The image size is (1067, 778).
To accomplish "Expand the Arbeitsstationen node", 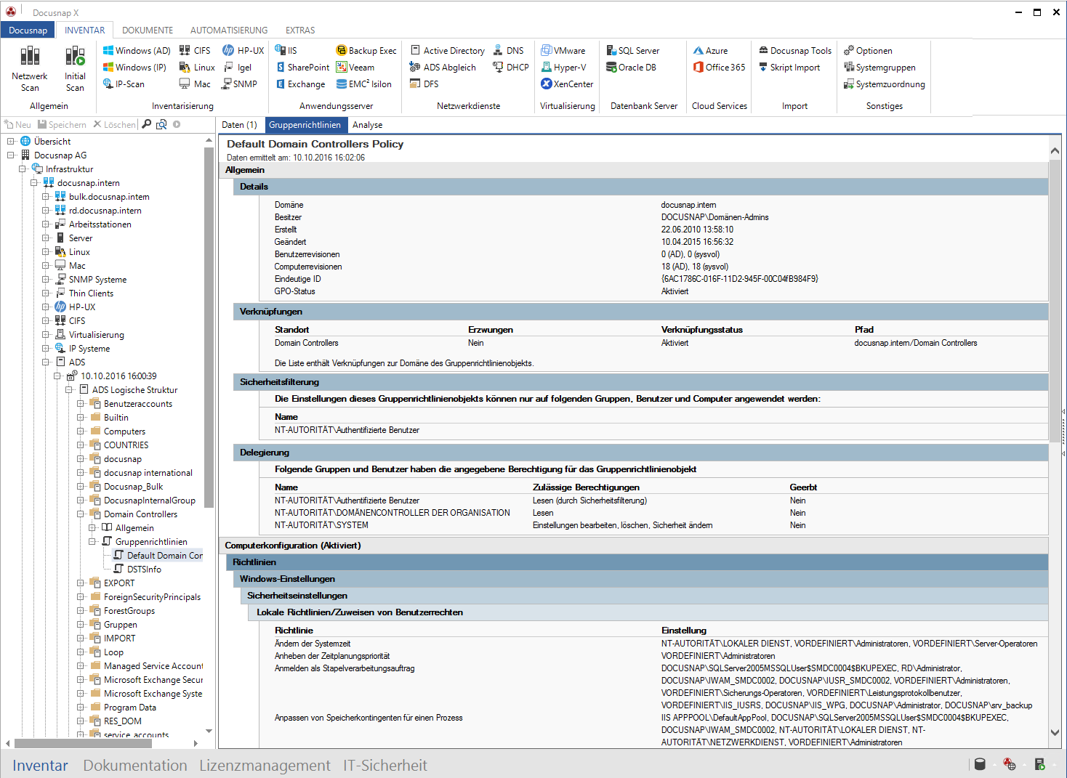I will [46, 224].
